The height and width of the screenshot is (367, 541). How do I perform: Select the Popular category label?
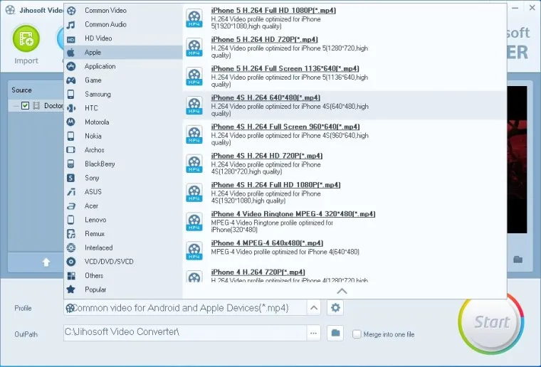[95, 289]
